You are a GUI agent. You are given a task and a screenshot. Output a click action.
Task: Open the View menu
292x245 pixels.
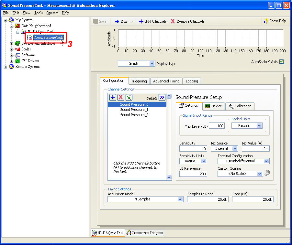[26, 13]
